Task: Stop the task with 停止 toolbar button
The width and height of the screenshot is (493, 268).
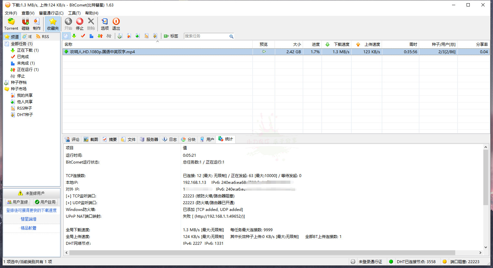Action: 80,24
